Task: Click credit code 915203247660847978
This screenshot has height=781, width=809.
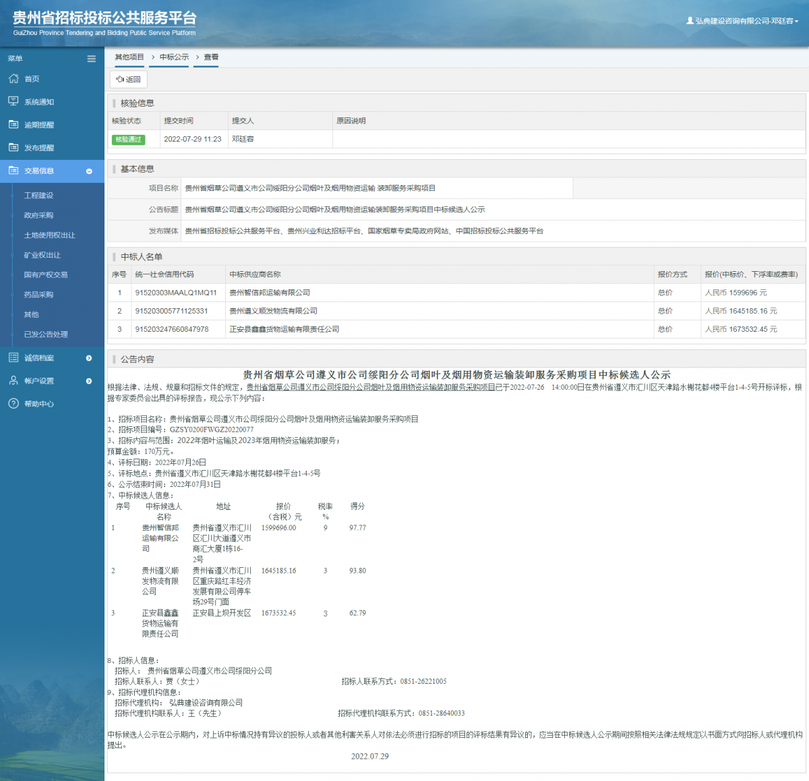Action: [172, 329]
